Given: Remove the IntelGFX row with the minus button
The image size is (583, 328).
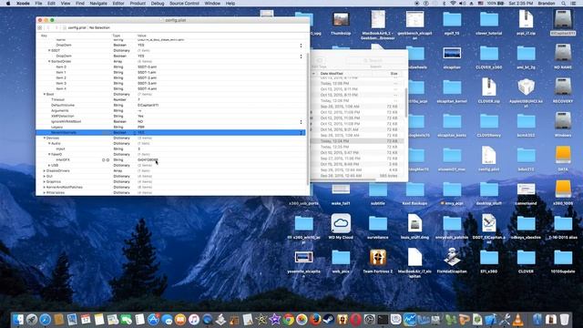Looking at the screenshot, I should (107, 160).
